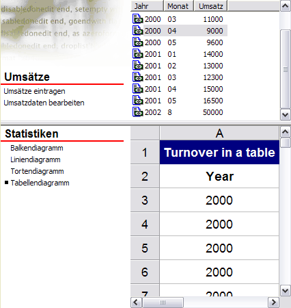Click the record icon for 2001 02
Viewport: 291px width, 308px height.
pos(138,66)
